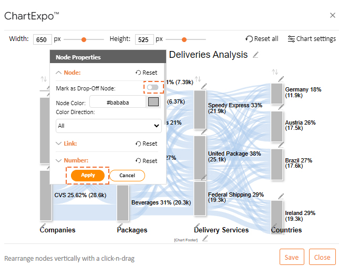Viewport: 339px width, 276px height.
Task: Click sort arrows above Companies column
Action: [44, 79]
